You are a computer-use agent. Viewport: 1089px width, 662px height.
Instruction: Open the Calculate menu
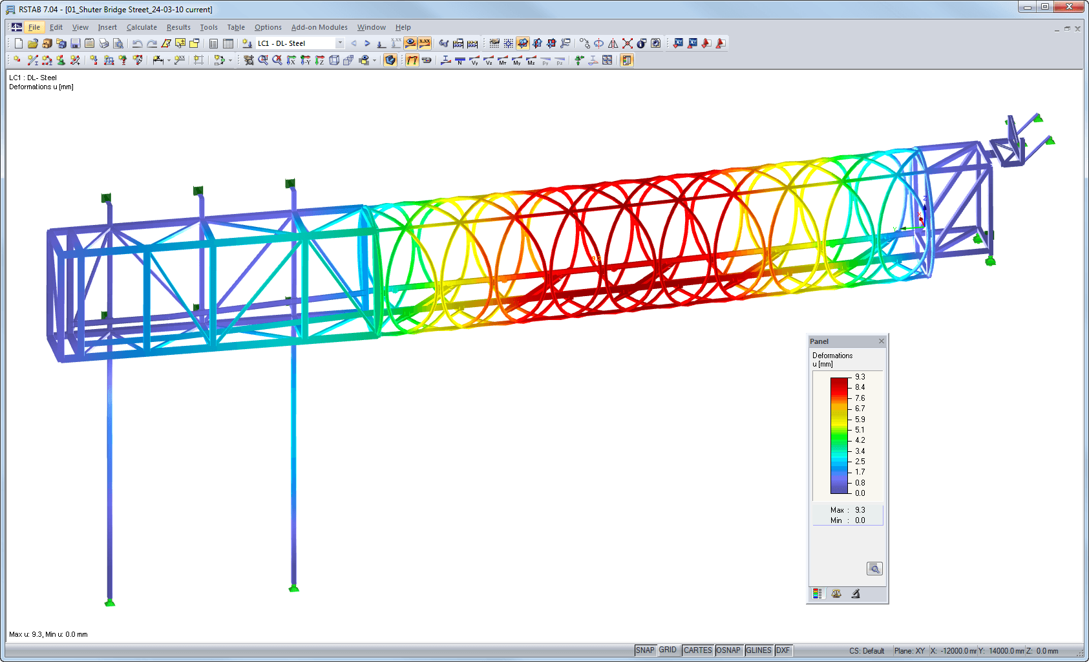[142, 27]
